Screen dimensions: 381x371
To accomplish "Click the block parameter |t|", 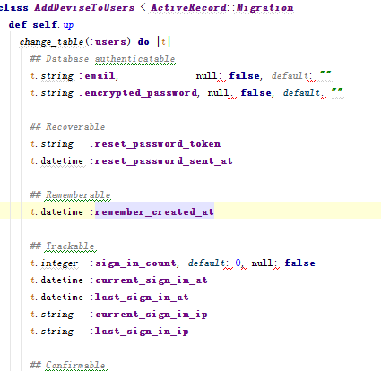I will click(x=164, y=41).
